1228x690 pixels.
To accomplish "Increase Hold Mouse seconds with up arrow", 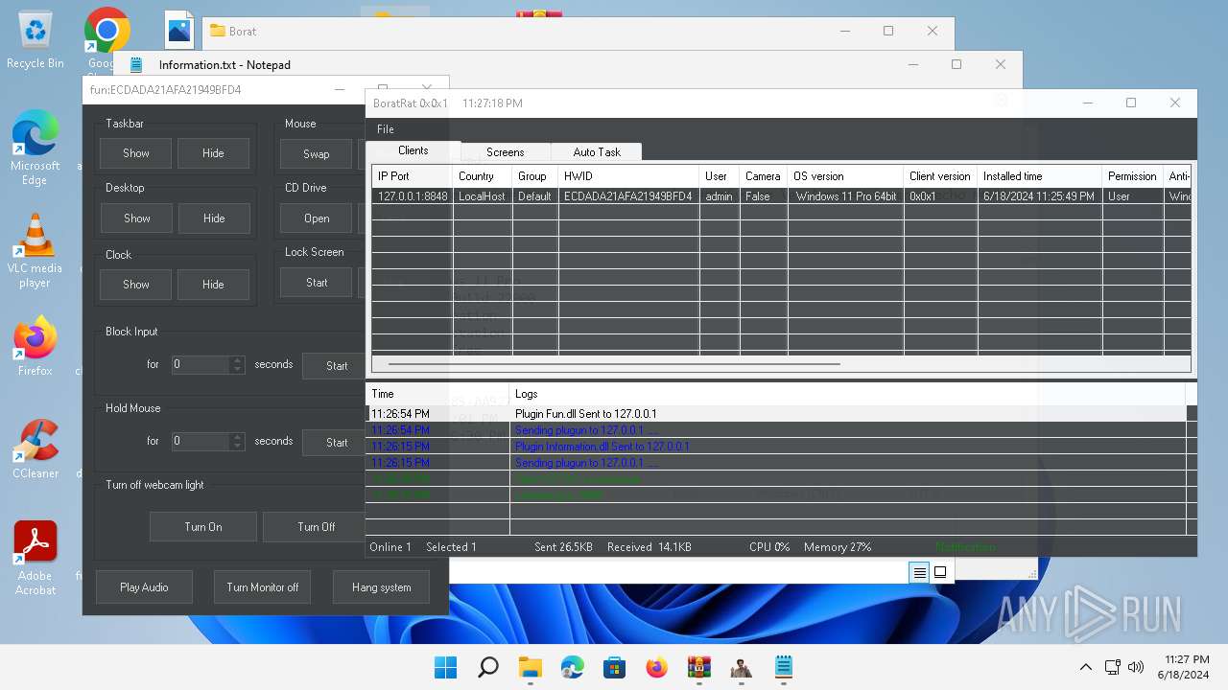I will pos(238,437).
